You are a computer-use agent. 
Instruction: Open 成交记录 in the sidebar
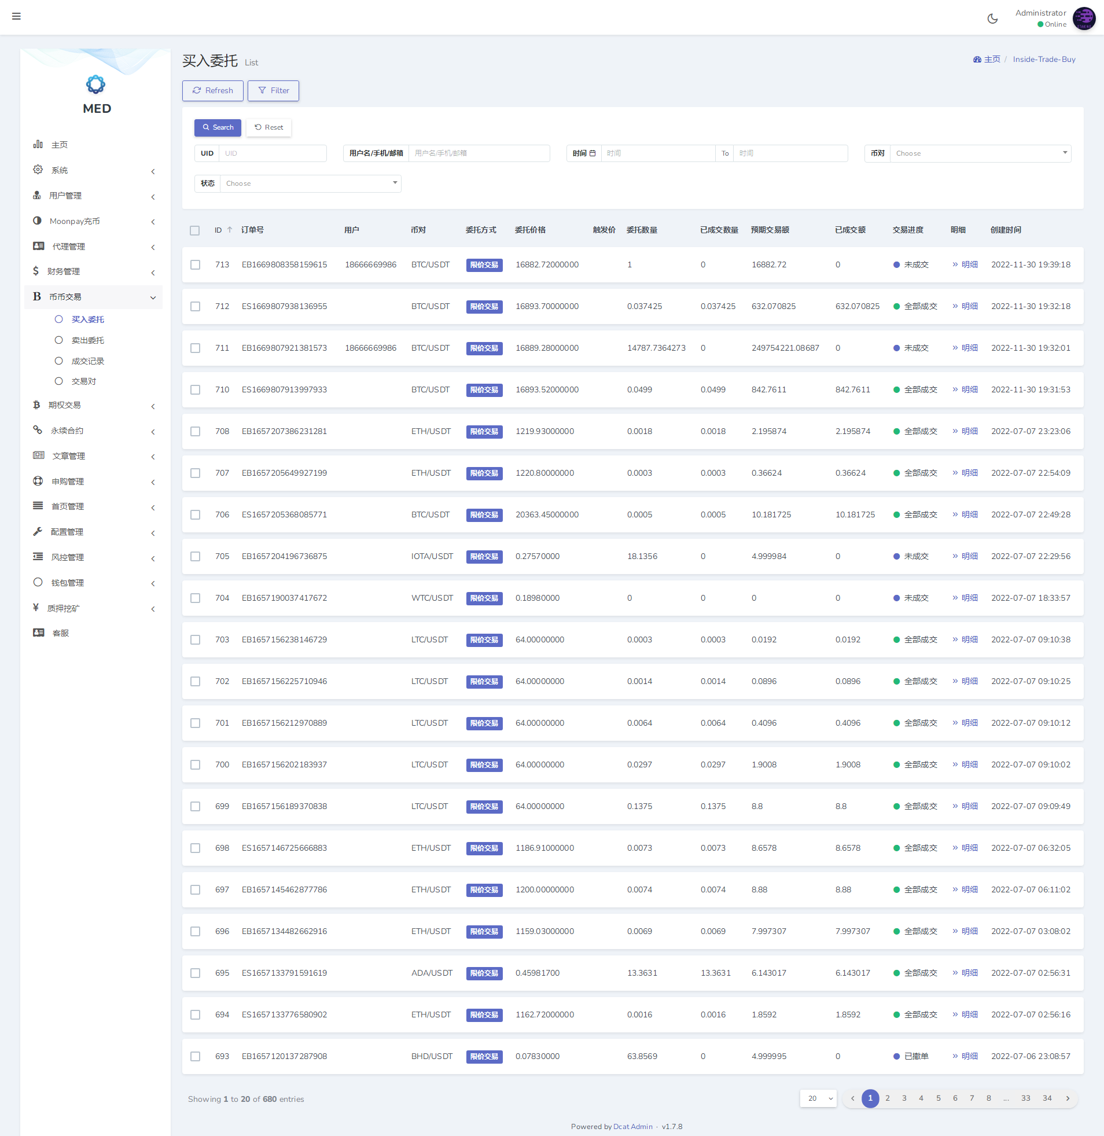tap(87, 361)
